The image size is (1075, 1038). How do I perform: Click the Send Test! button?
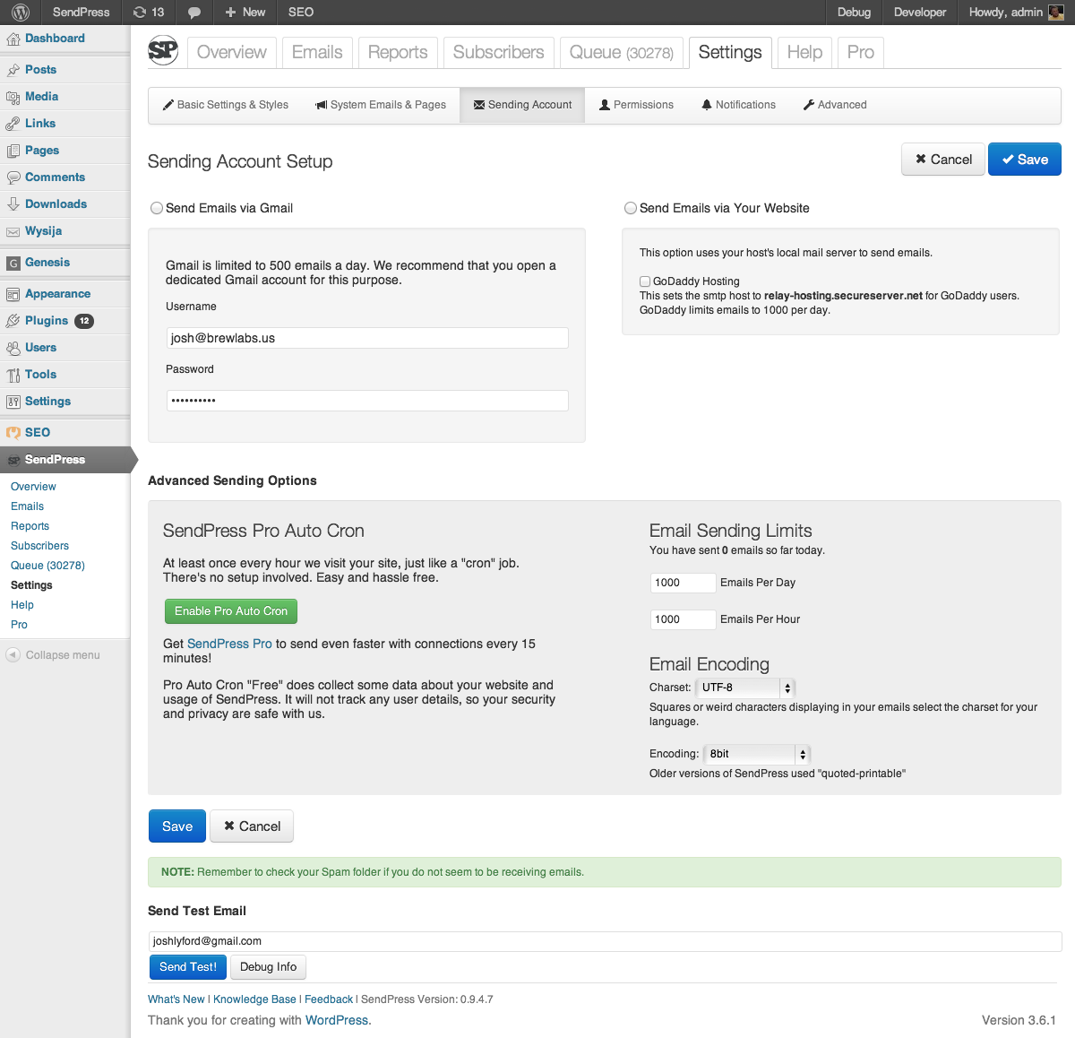click(x=188, y=967)
